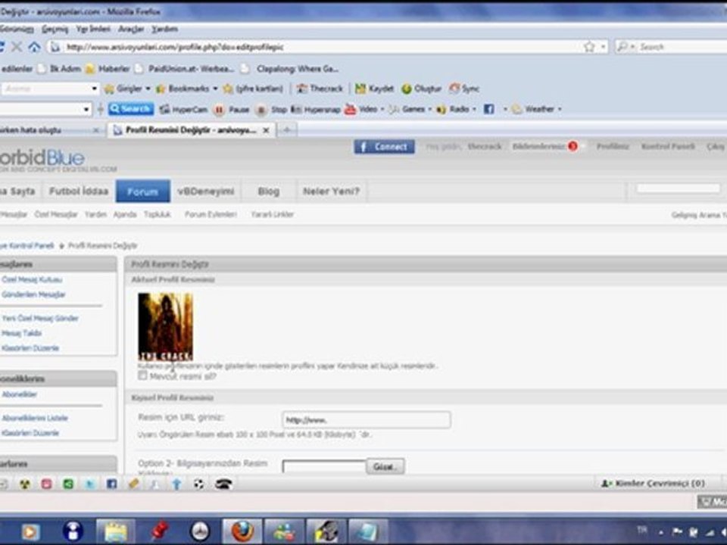Click the Sync toolbar item

[x=464, y=89]
